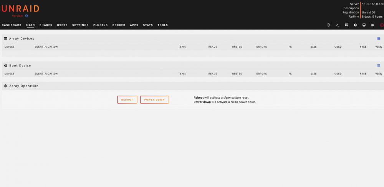
Task: Click Free header in Array Devices table
Action: 363,47
